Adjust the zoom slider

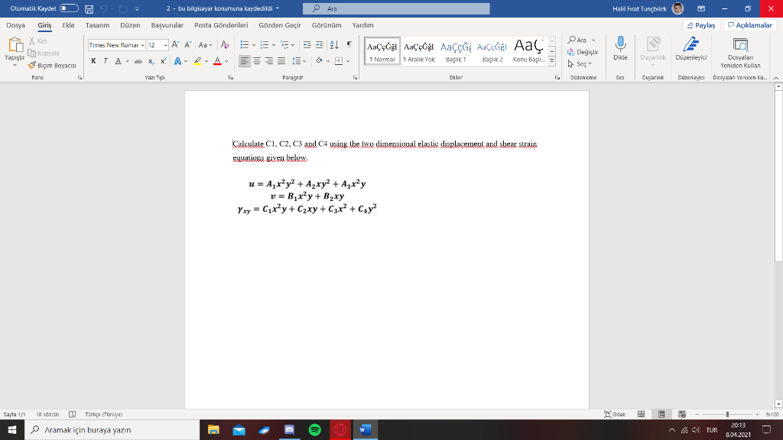pos(727,414)
